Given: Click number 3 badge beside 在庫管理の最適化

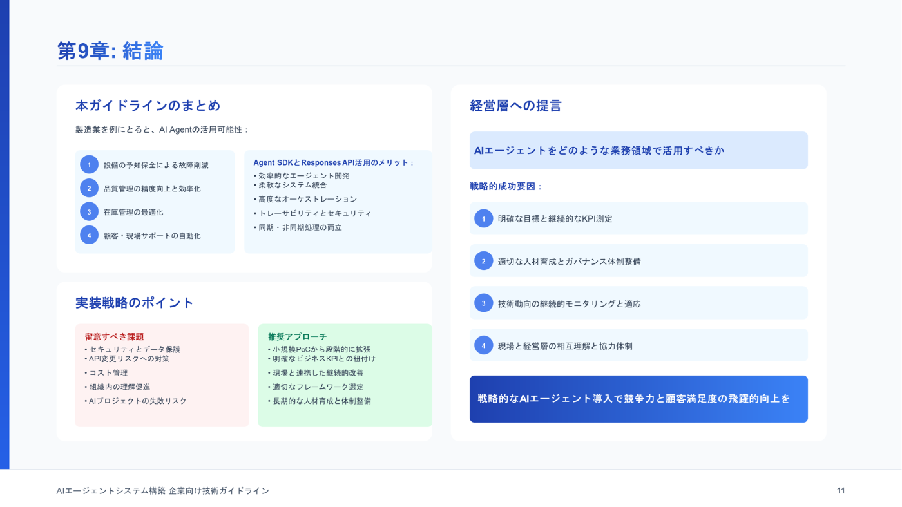Looking at the screenshot, I should [x=90, y=211].
